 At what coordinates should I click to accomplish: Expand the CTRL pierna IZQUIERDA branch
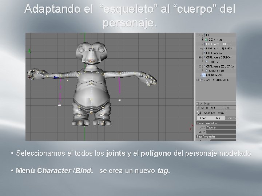point(200,66)
